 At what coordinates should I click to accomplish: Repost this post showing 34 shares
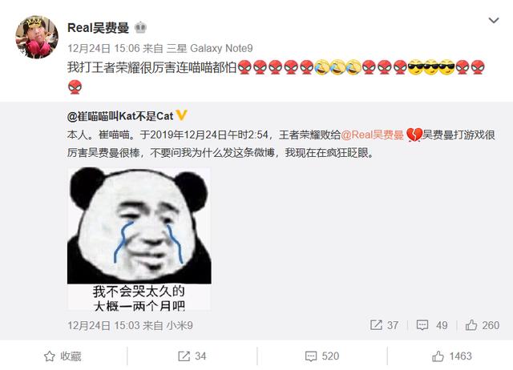pos(192,356)
